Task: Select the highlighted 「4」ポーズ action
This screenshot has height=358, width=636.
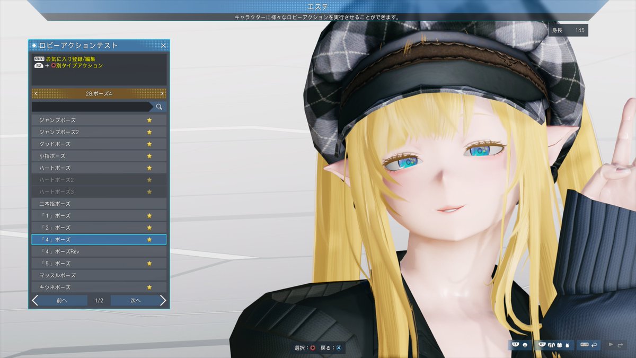Action: (99, 240)
